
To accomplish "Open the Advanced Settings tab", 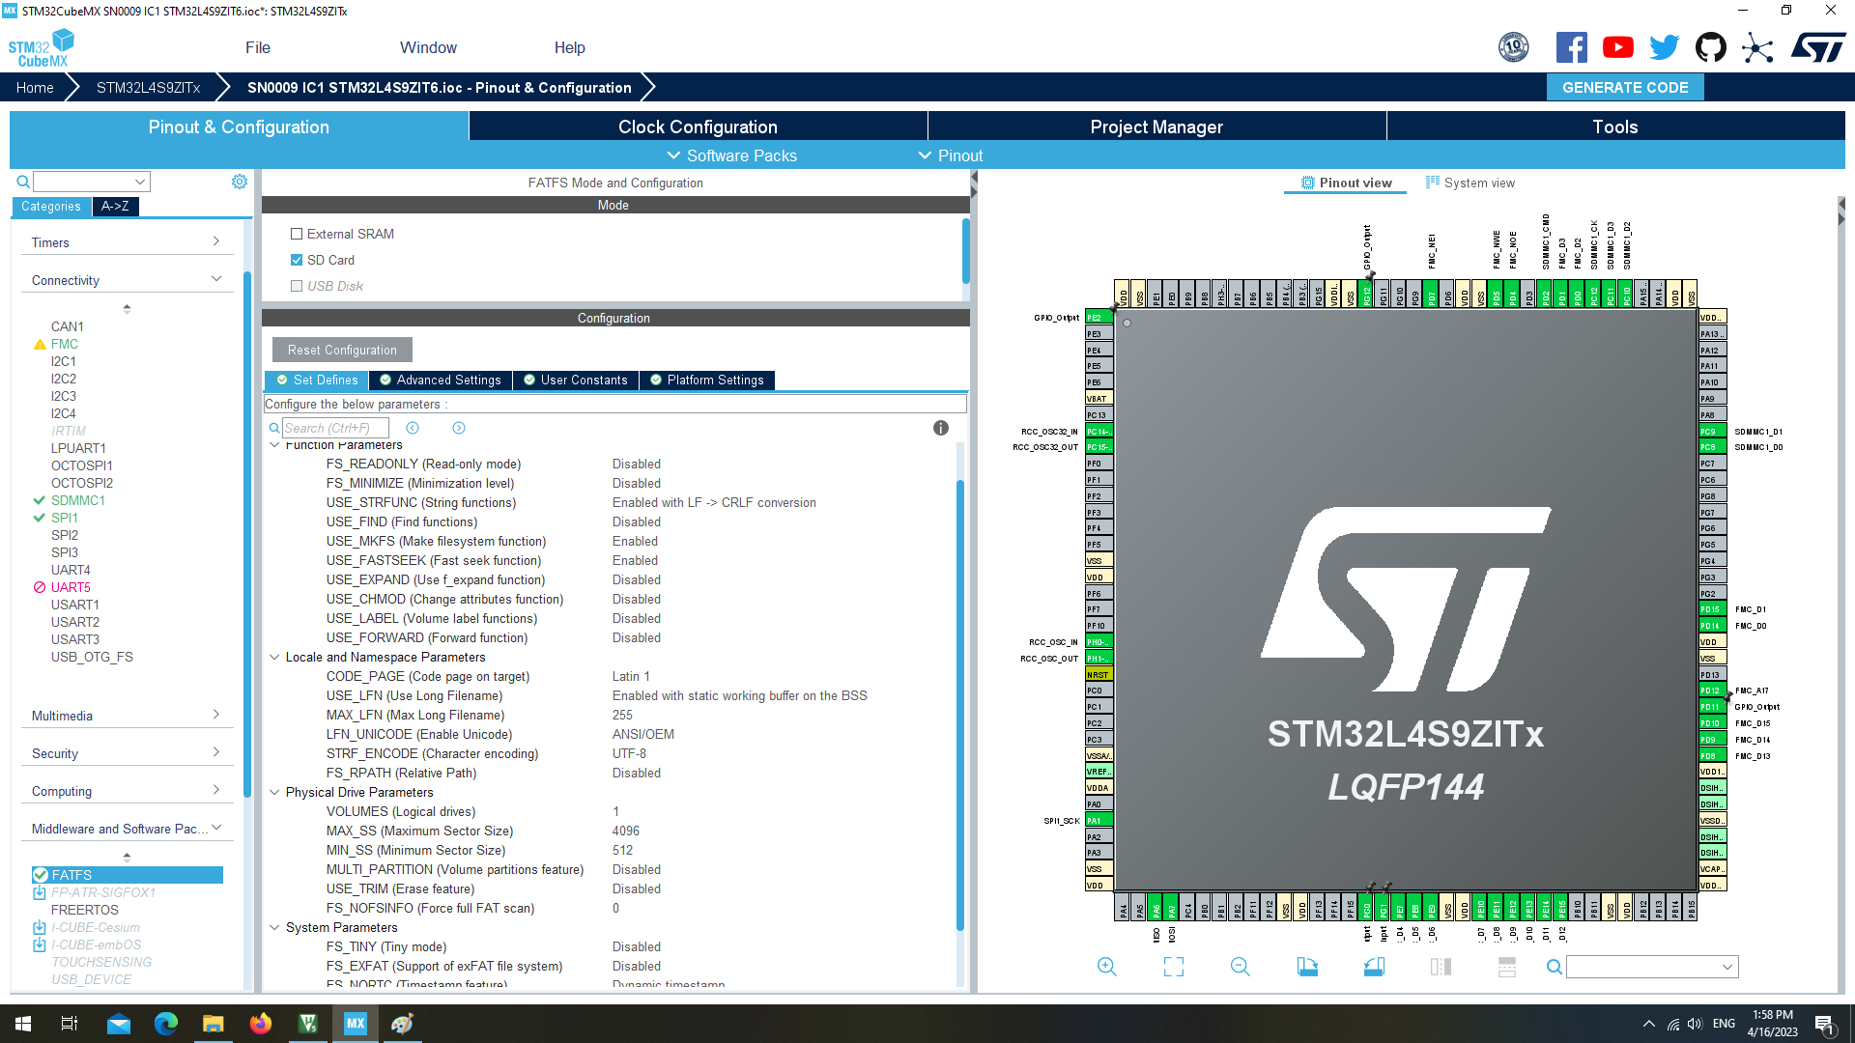I will coord(440,380).
